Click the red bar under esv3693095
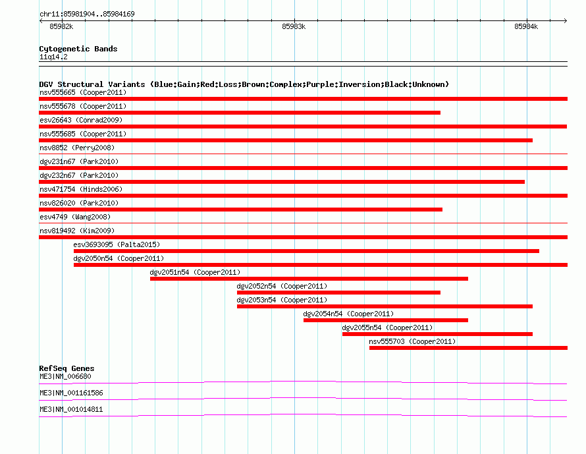The image size is (586, 454). [306, 251]
